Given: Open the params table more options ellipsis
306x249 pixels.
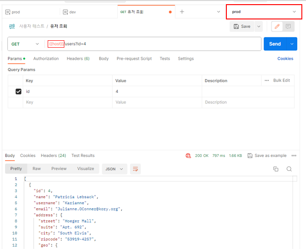Looking at the screenshot, I should (x=267, y=81).
